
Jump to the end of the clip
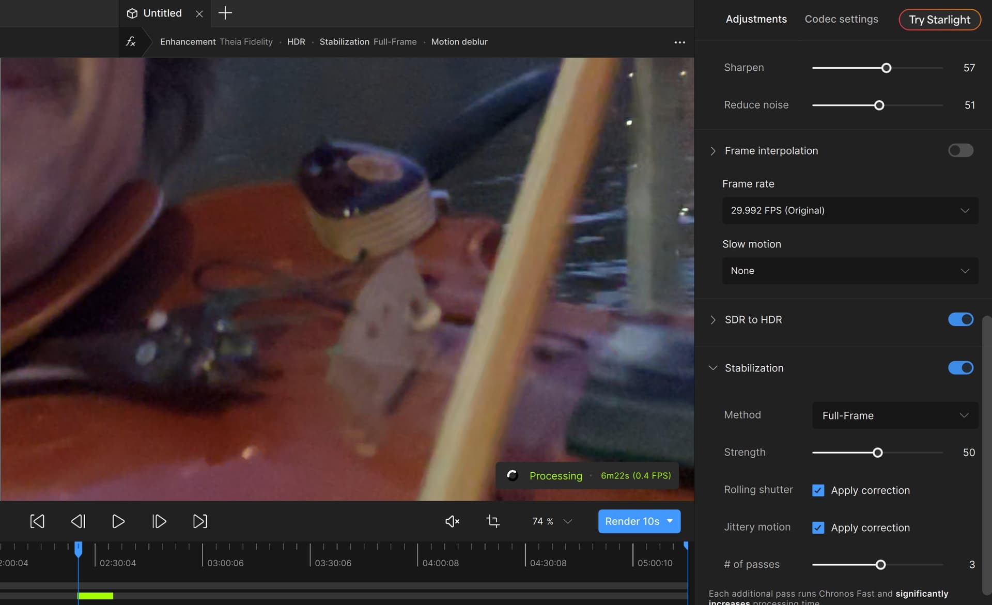pos(200,521)
